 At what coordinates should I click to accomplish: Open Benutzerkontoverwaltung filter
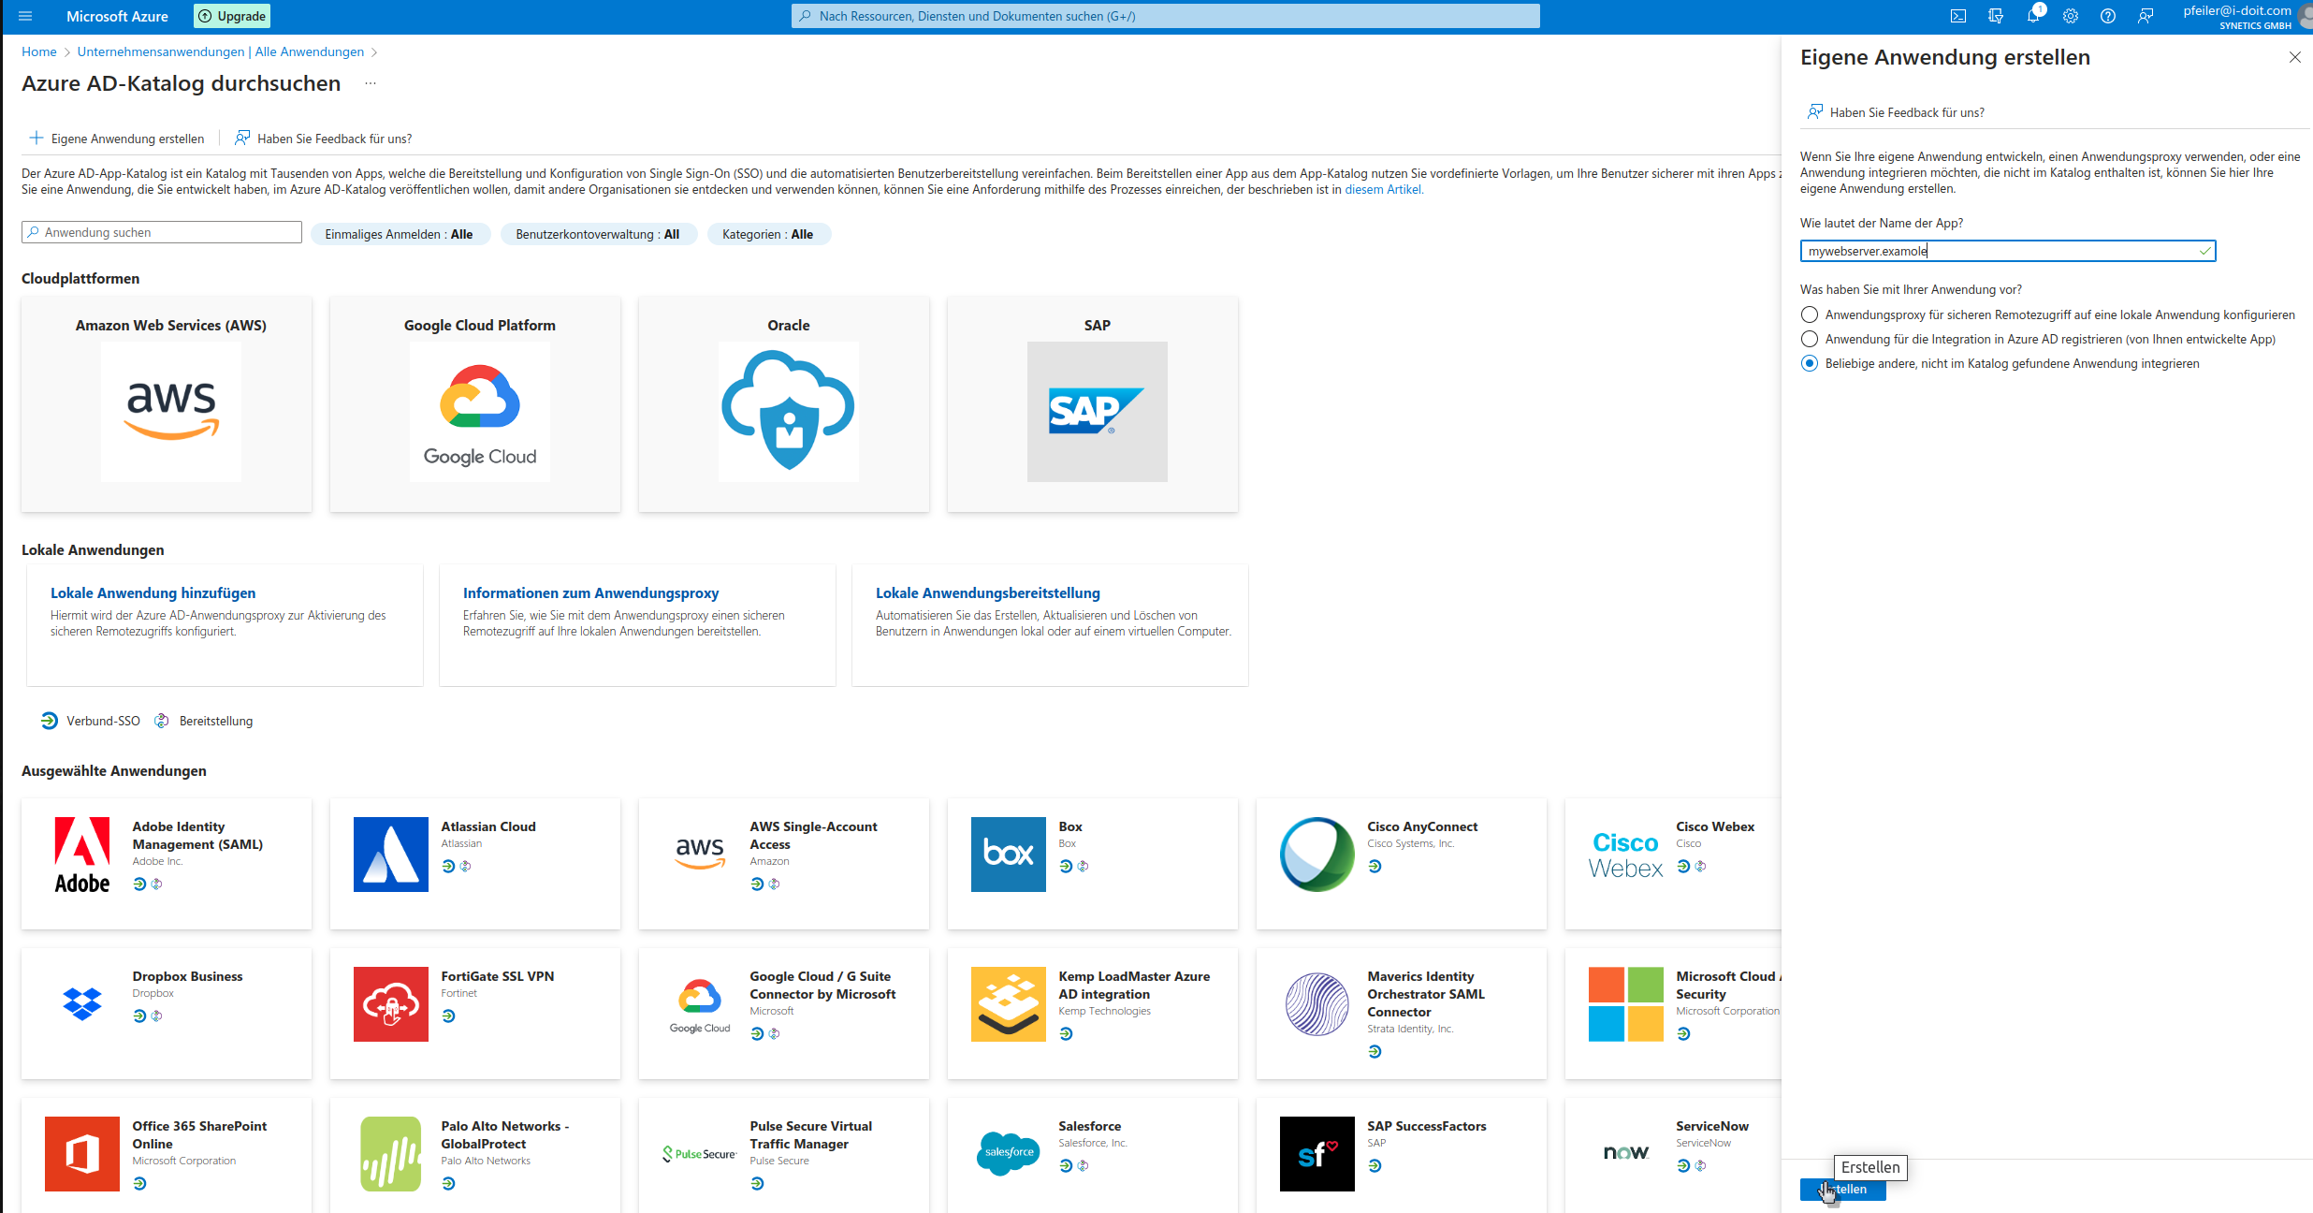click(598, 234)
